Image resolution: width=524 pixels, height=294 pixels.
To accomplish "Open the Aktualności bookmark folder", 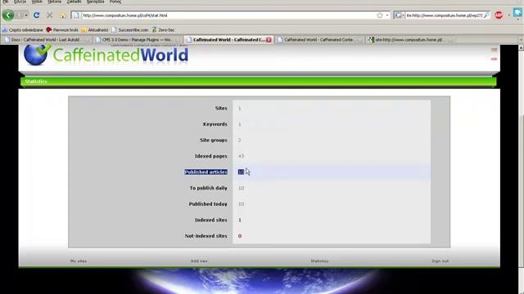I will 95,29.
